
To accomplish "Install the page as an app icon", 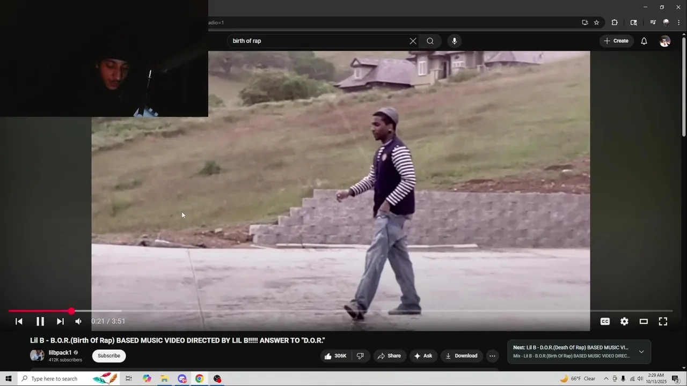I will [x=585, y=23].
